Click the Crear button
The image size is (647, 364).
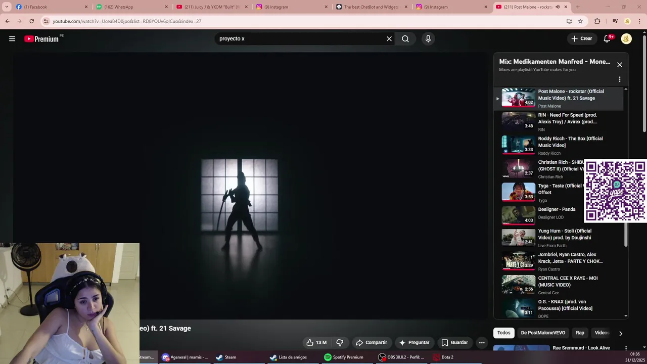581,38
